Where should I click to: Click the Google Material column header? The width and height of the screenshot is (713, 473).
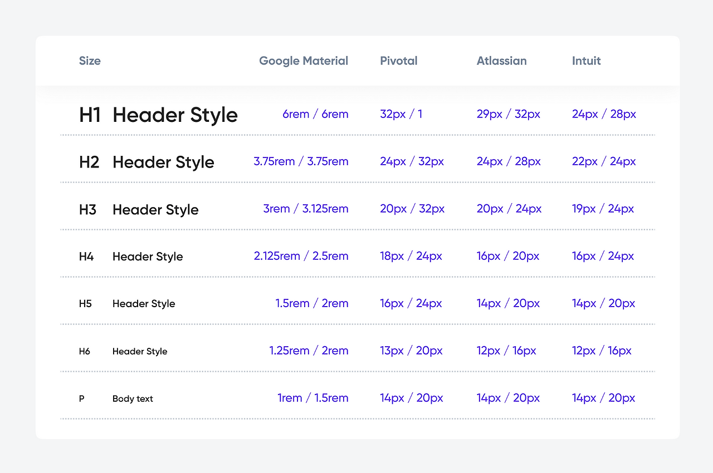[304, 61]
